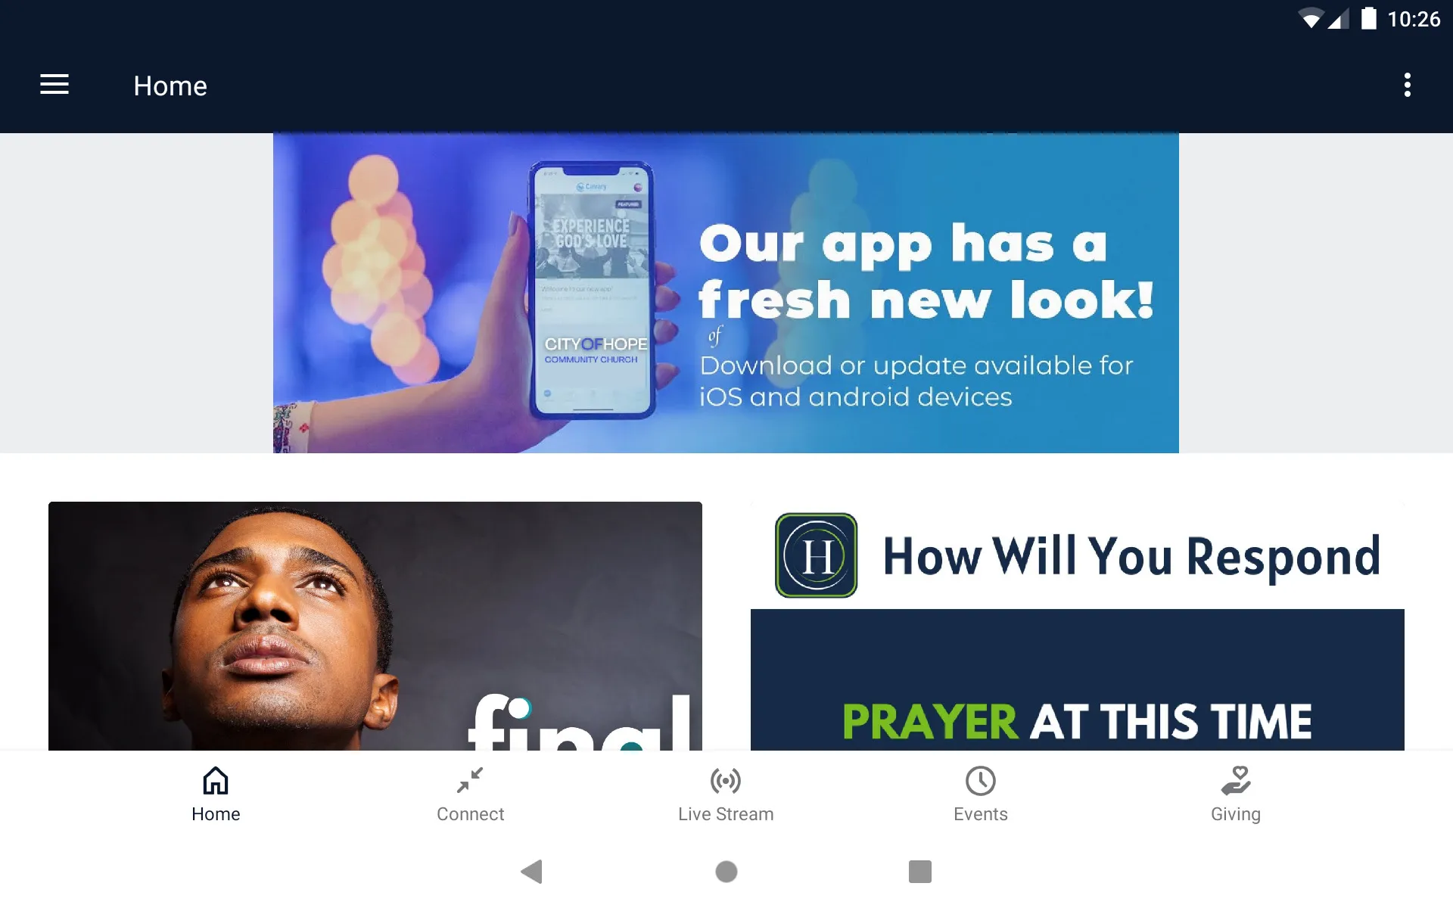Screen dimensions: 1453x908
Task: Select the Home tab in bottom bar
Action: 214,793
